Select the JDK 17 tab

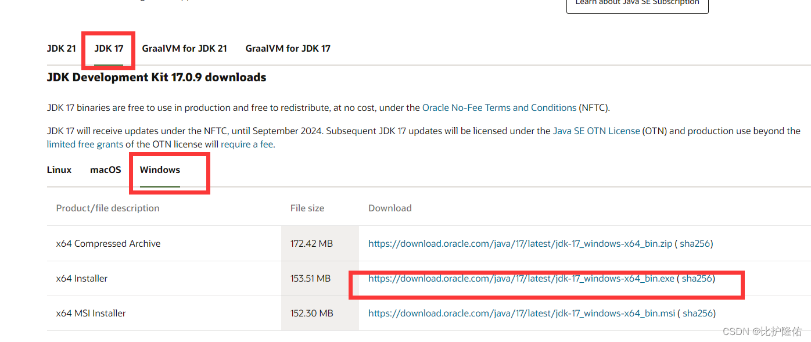pyautogui.click(x=107, y=48)
